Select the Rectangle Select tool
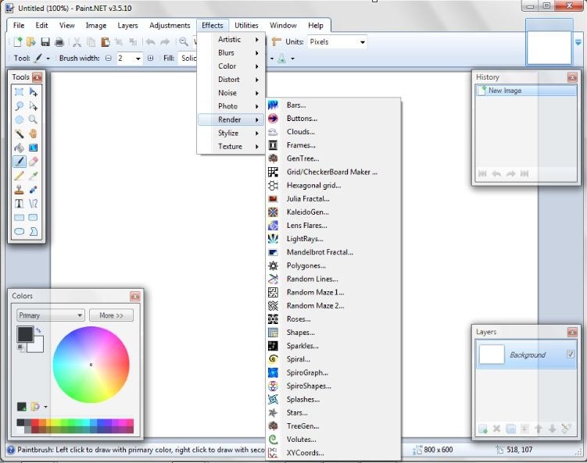Image resolution: width=587 pixels, height=463 pixels. coord(19,91)
